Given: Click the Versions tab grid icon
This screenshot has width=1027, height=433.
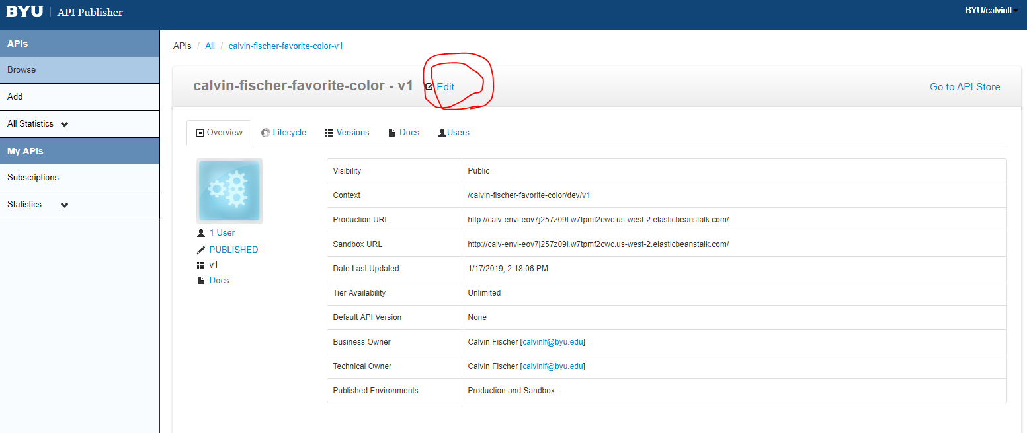Looking at the screenshot, I should point(329,133).
